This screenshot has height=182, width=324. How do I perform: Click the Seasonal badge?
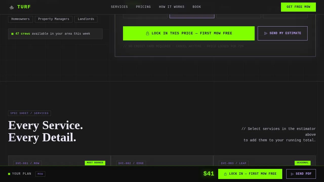tap(302, 163)
